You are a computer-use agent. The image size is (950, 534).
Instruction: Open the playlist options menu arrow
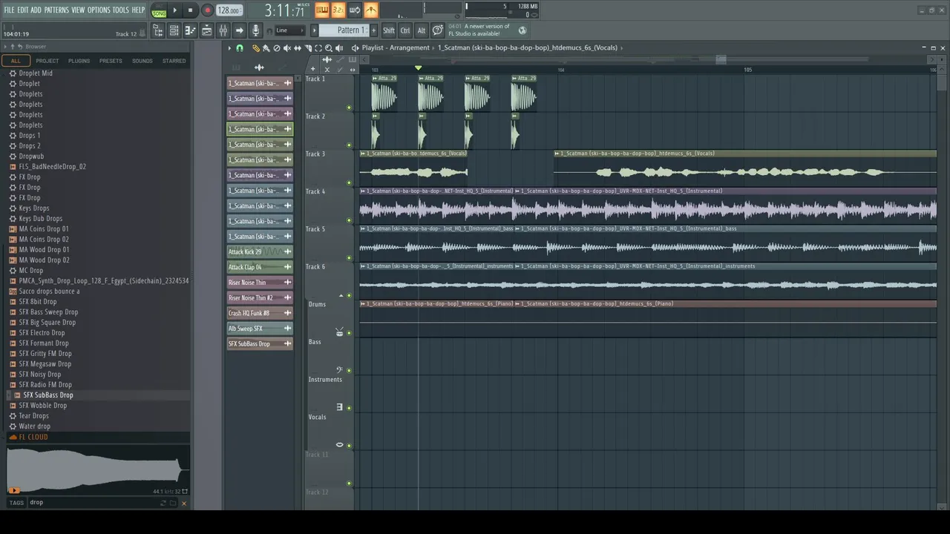click(x=229, y=48)
